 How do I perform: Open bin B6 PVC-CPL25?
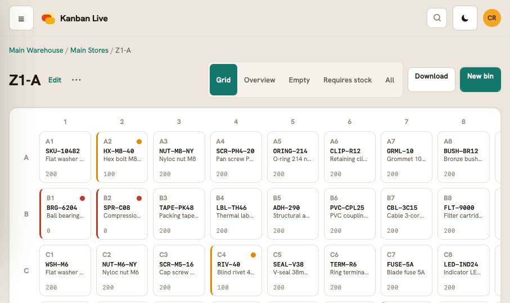coord(350,214)
